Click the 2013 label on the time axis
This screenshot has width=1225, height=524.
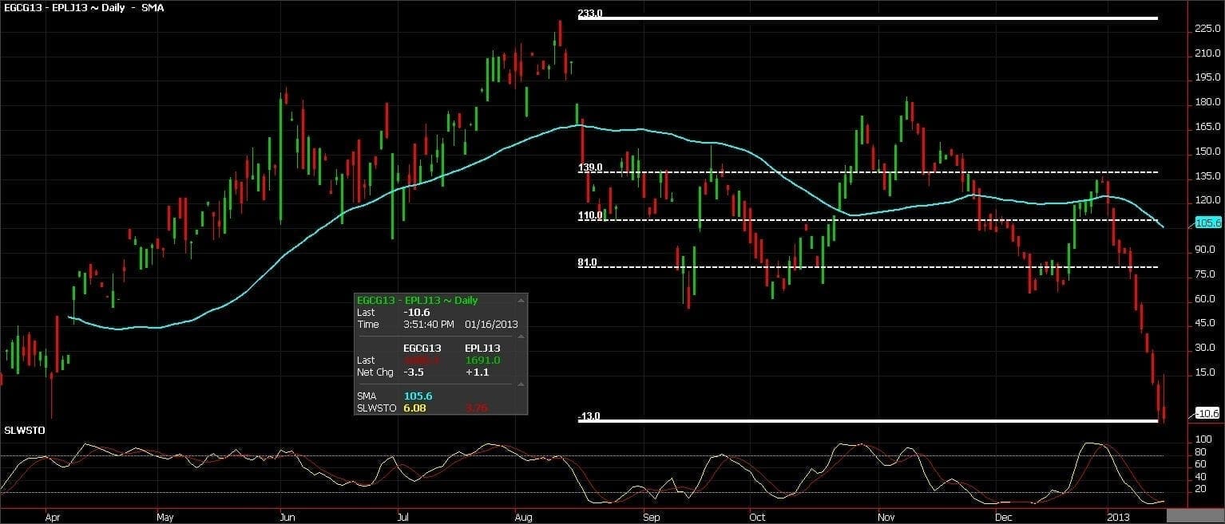point(1116,517)
